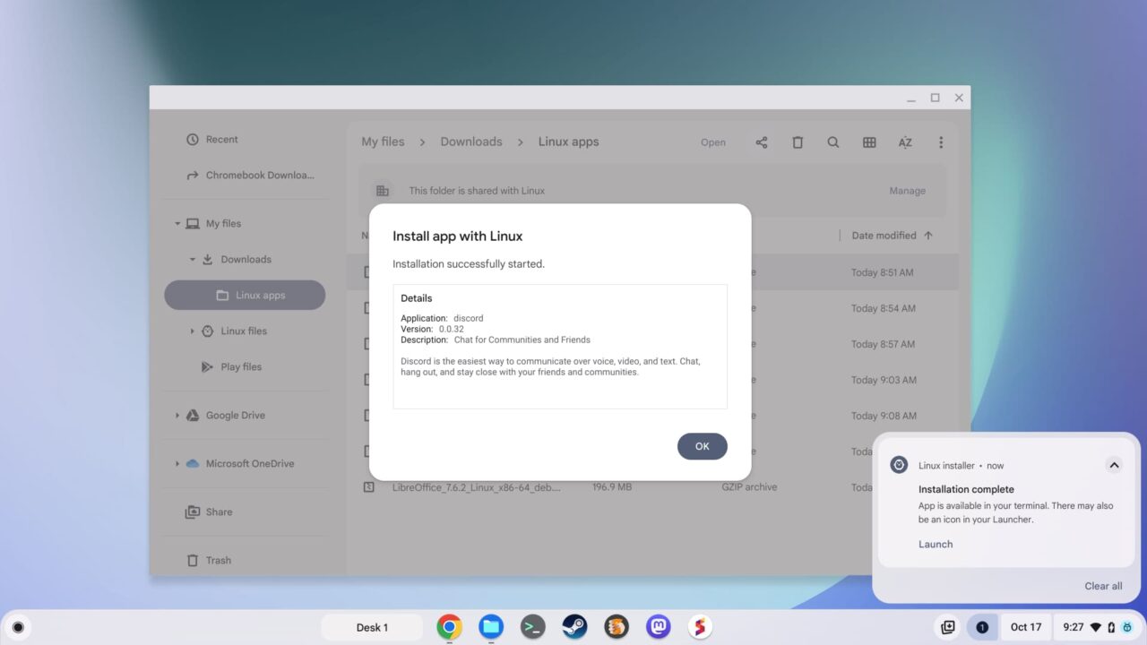This screenshot has width=1147, height=645.
Task: Click the Linux apps breadcrumb
Action: pyautogui.click(x=568, y=142)
